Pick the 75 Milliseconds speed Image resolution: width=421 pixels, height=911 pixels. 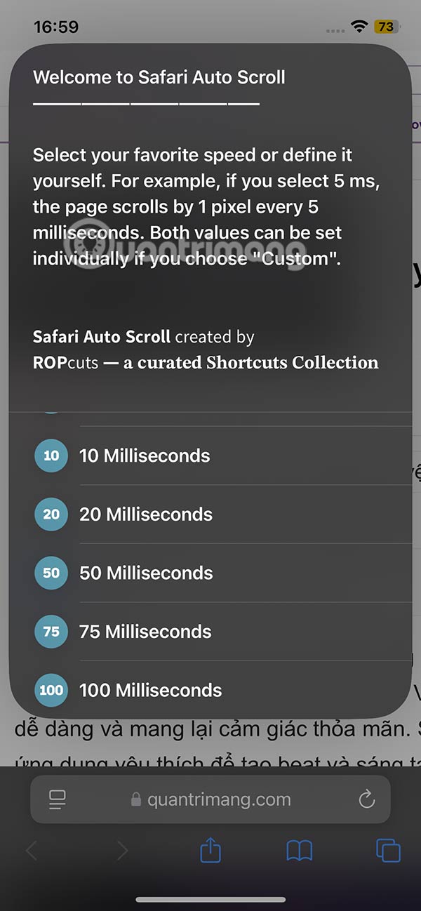[x=145, y=632]
